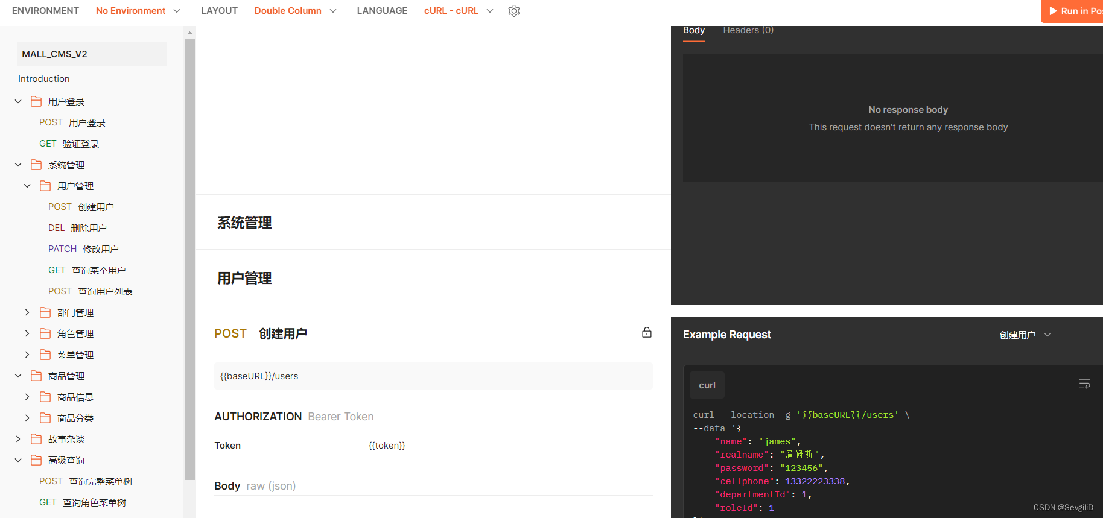Open the GET 查询某个用户 request
This screenshot has width=1103, height=518.
click(x=87, y=270)
